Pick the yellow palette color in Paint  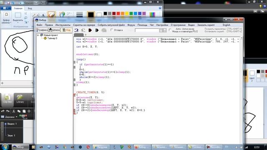[x=127, y=13]
